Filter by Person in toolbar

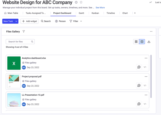pos(60,21)
